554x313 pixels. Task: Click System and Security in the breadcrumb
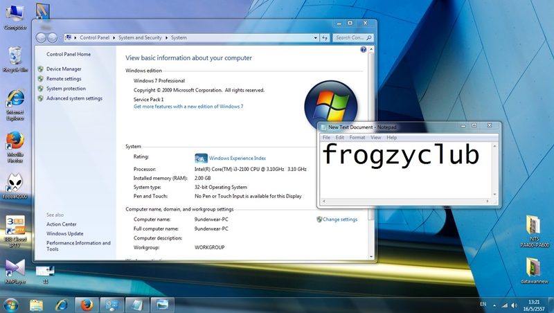point(140,37)
